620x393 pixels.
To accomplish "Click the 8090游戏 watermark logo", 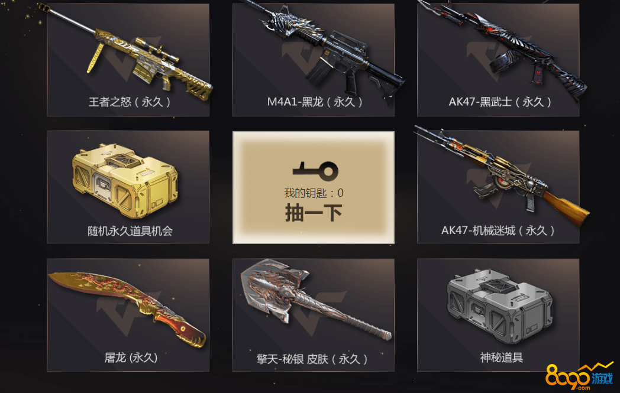I will pyautogui.click(x=579, y=376).
